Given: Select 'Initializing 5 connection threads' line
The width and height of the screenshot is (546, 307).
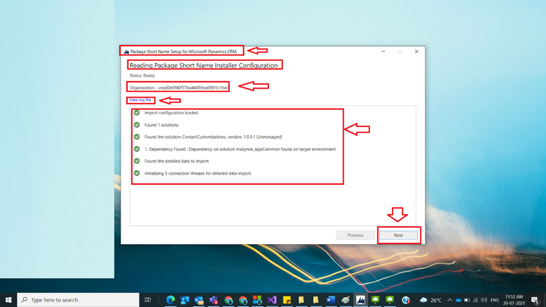Looking at the screenshot, I should [198, 173].
